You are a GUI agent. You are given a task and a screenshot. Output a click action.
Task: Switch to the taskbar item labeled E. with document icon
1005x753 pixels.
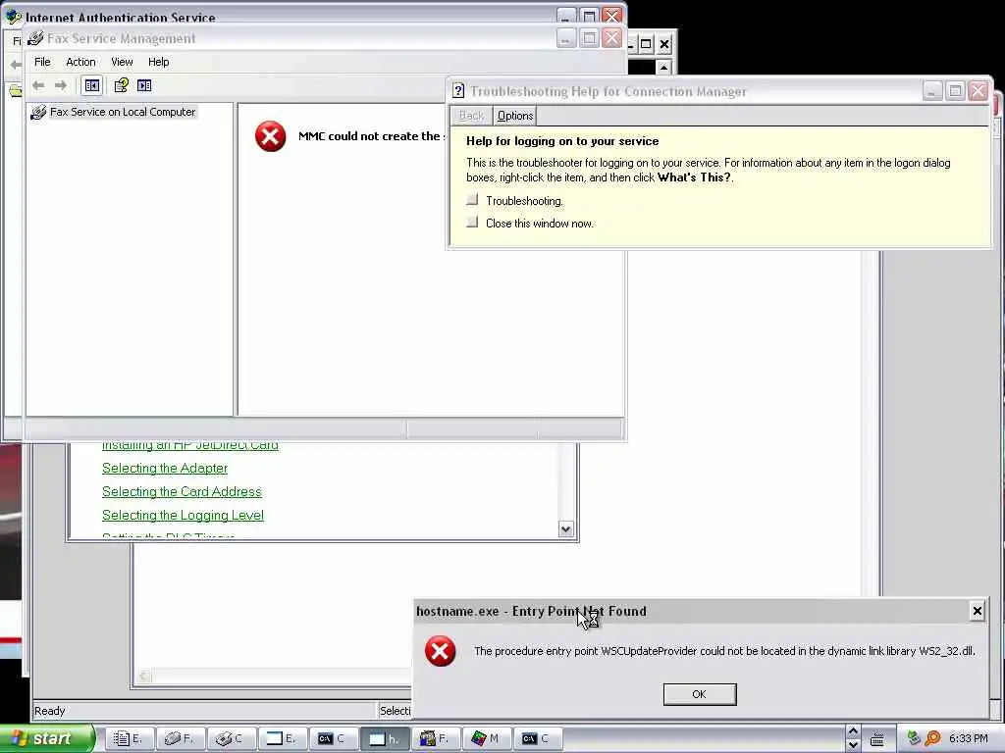[x=129, y=739]
